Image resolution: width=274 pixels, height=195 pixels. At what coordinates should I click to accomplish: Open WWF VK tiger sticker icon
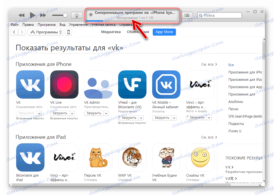132,157
